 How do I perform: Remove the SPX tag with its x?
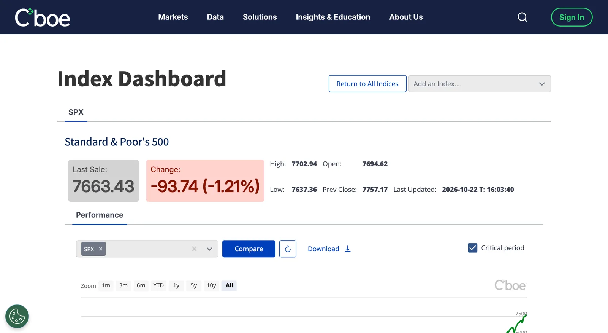click(101, 249)
